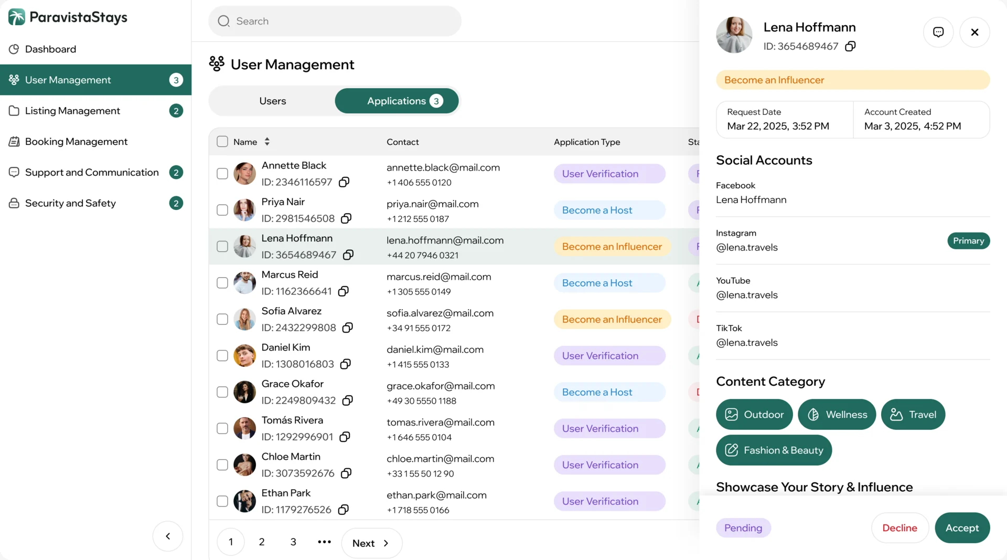This screenshot has height=560, width=1007.
Task: Click the Pending status badge
Action: pyautogui.click(x=743, y=528)
